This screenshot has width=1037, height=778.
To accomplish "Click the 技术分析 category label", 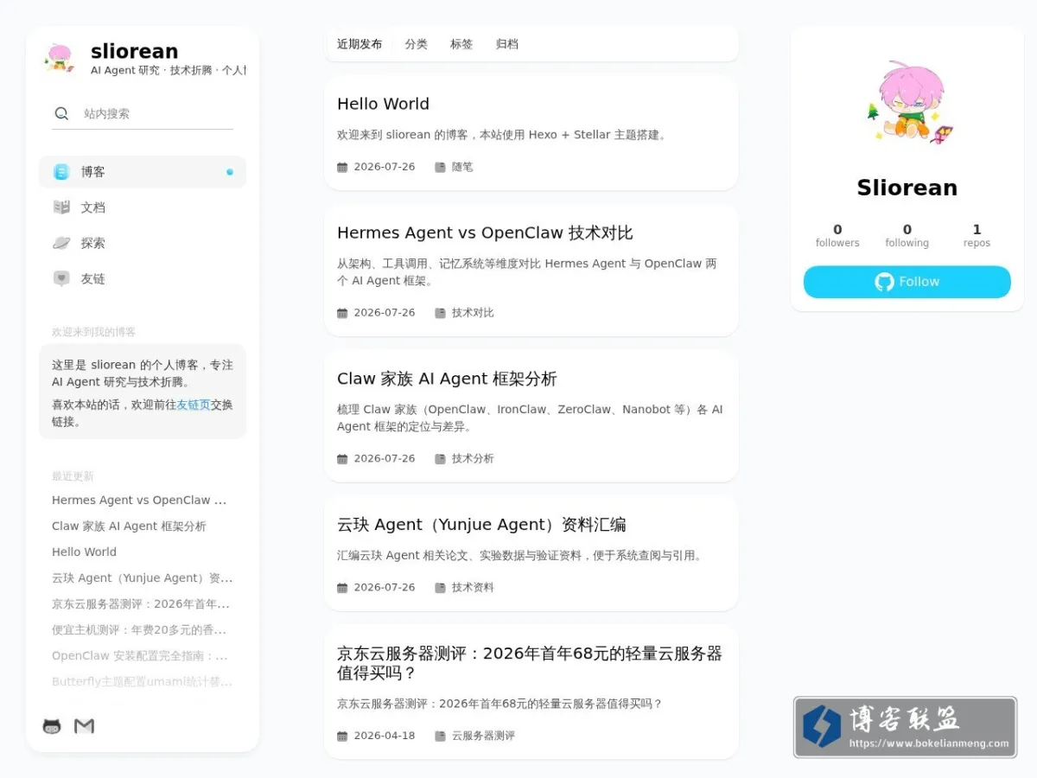I will (473, 459).
